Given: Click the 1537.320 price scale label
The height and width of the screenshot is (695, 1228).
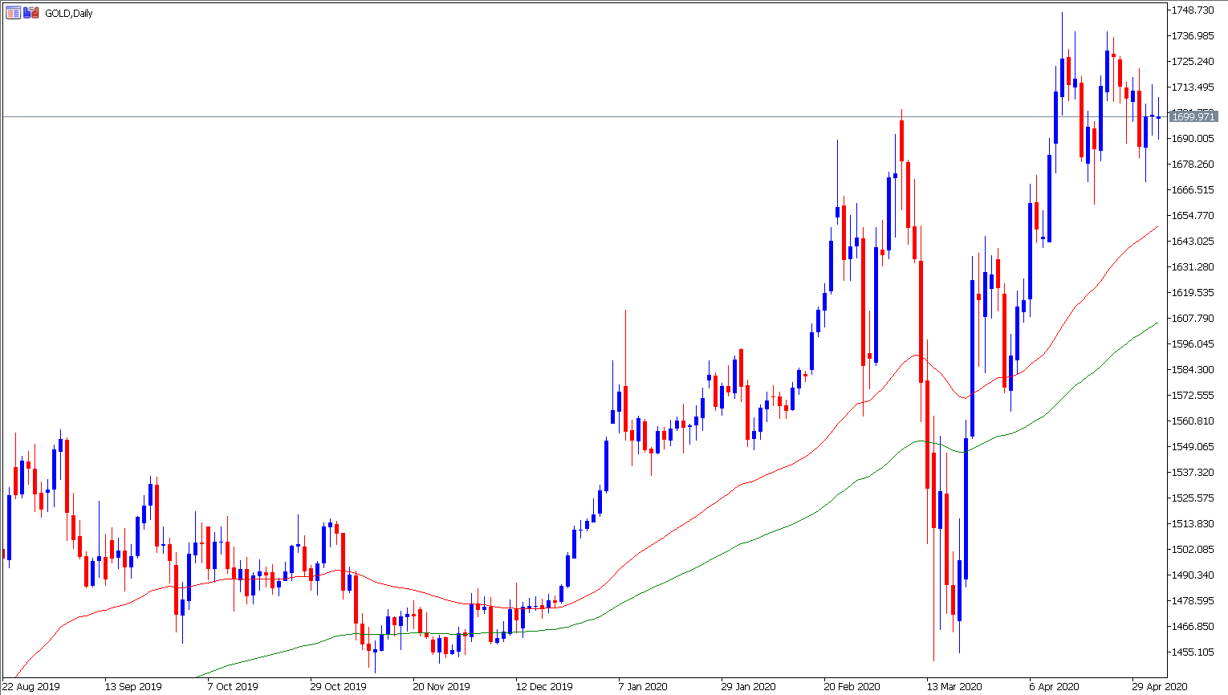Looking at the screenshot, I should 1193,473.
